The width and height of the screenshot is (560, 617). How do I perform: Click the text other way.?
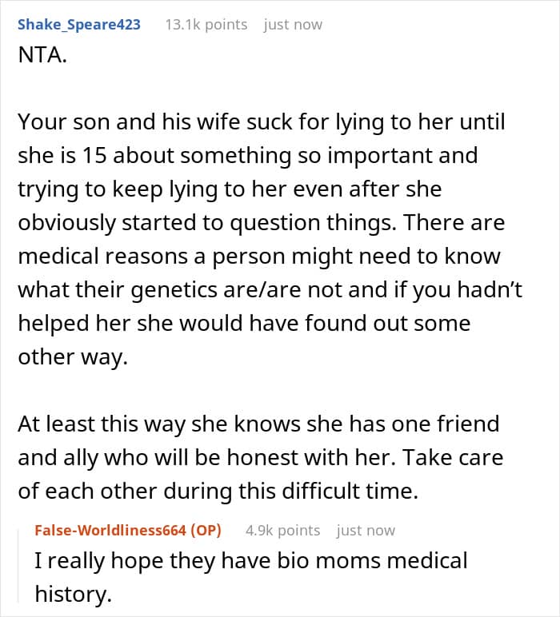[73, 357]
